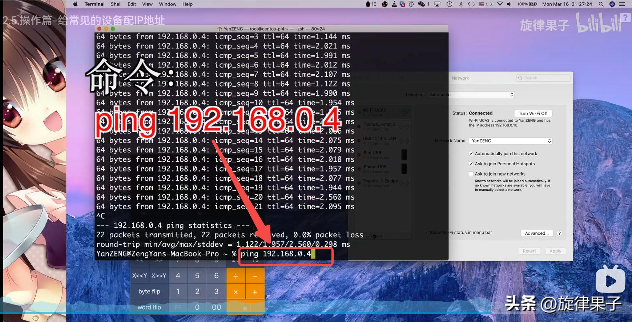This screenshot has width=632, height=322.
Task: Click the X<<Y shift-left key
Action: point(140,276)
